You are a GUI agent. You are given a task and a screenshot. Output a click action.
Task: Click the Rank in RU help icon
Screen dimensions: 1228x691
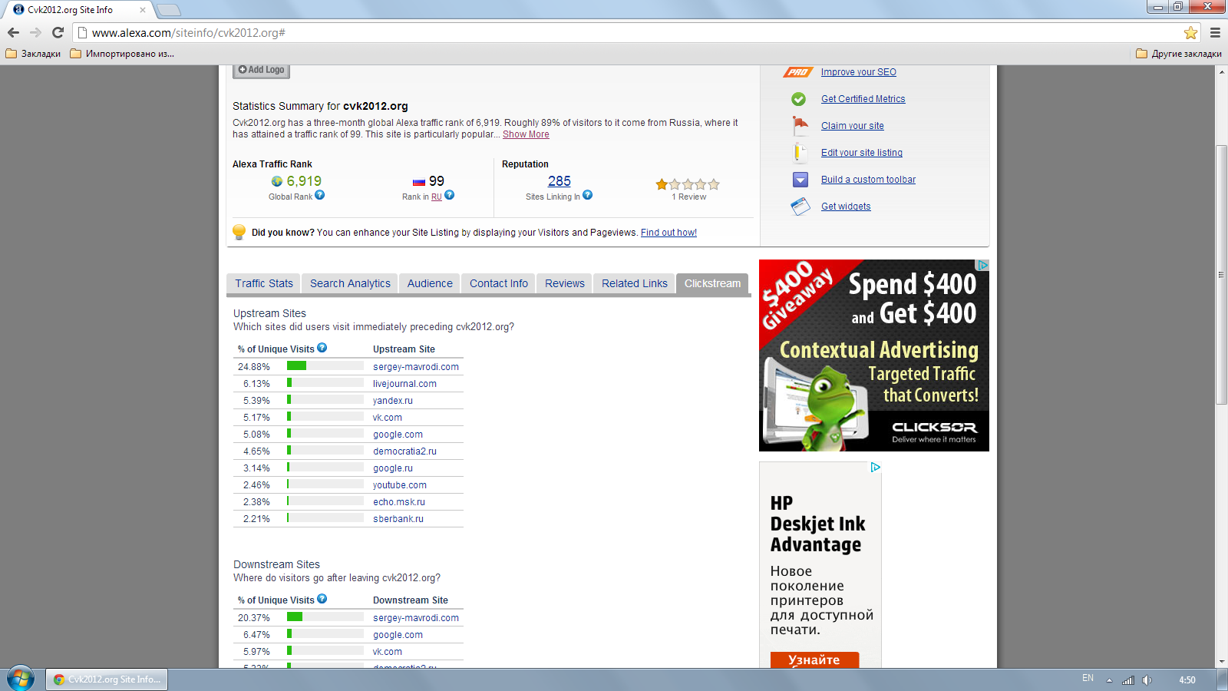point(450,195)
